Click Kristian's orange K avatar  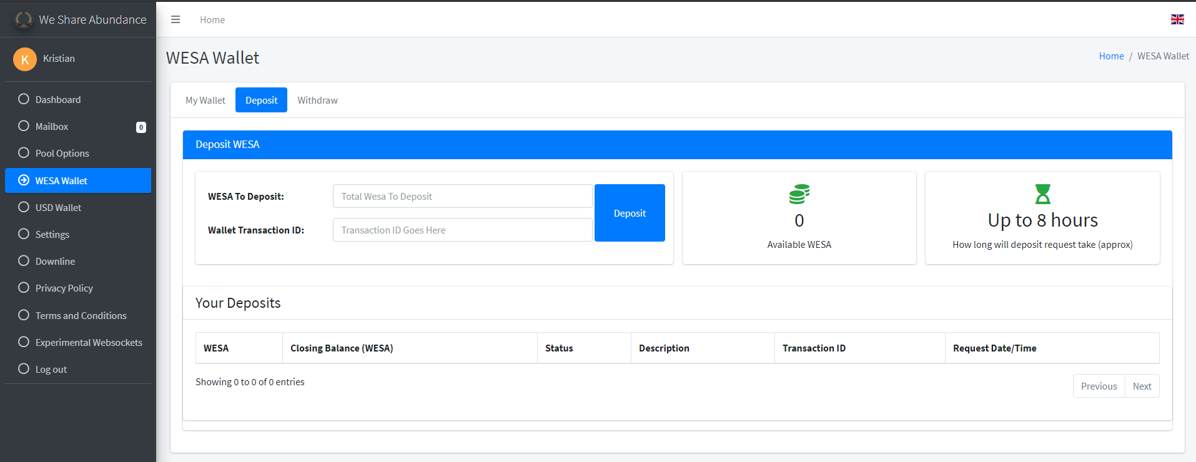(25, 59)
